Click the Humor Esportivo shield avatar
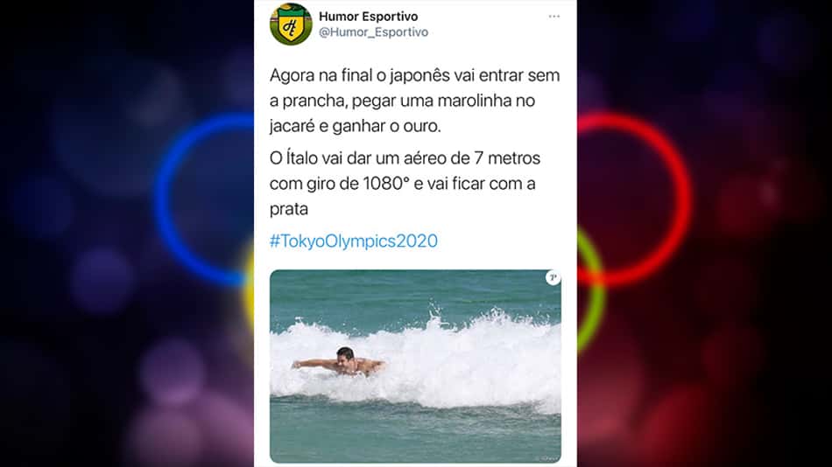This screenshot has height=467, width=832. 291,24
